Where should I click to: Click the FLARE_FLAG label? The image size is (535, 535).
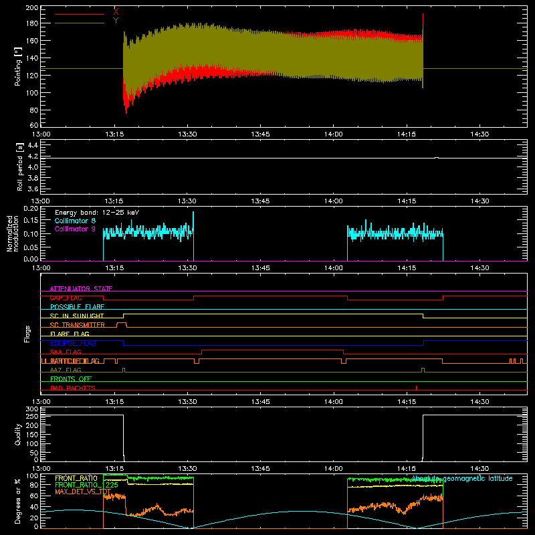point(70,334)
